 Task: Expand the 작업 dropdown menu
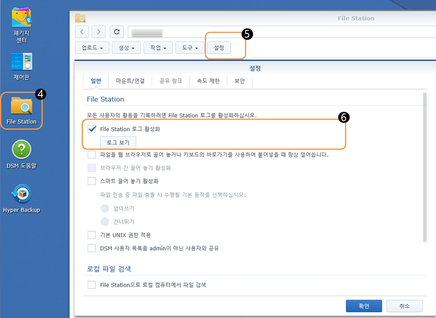(x=158, y=48)
